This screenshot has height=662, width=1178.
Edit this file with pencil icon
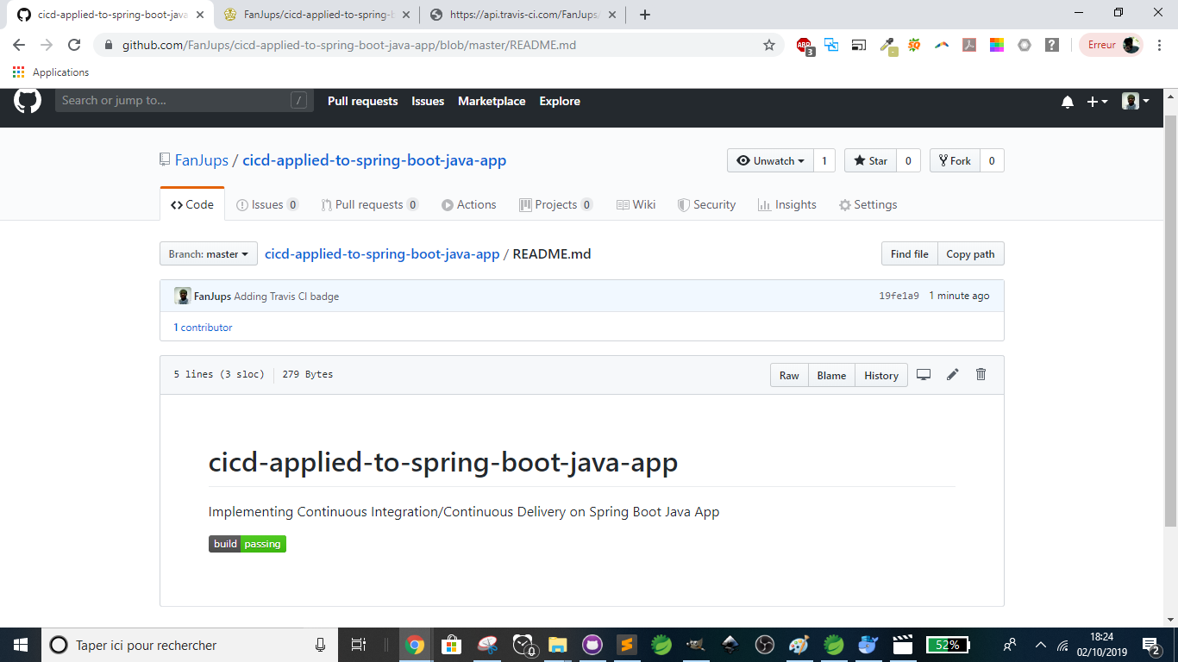tap(952, 375)
